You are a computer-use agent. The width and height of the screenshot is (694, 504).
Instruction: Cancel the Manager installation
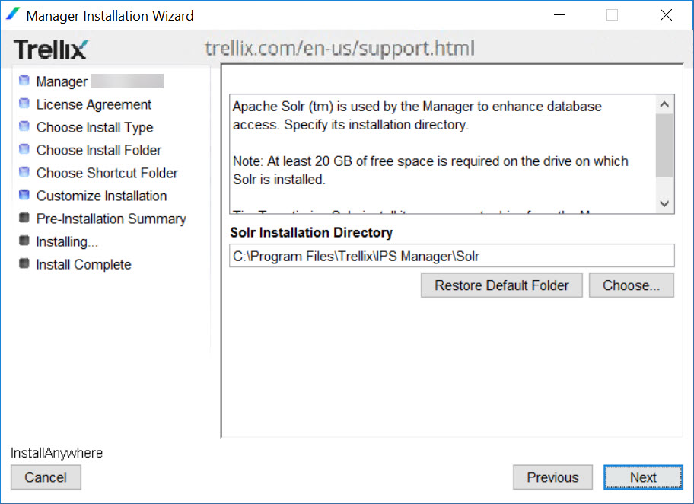(46, 477)
